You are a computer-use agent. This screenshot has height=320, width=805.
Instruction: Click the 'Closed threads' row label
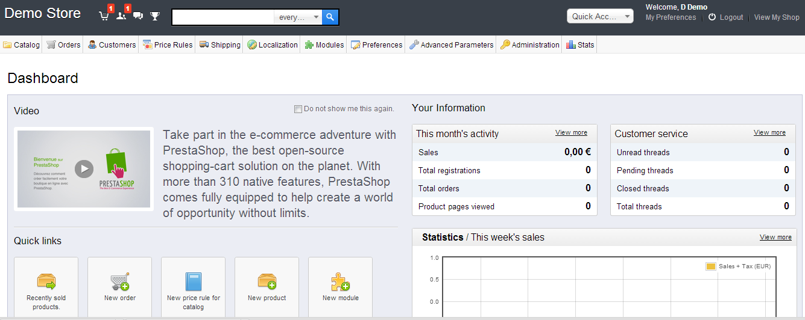tap(643, 188)
